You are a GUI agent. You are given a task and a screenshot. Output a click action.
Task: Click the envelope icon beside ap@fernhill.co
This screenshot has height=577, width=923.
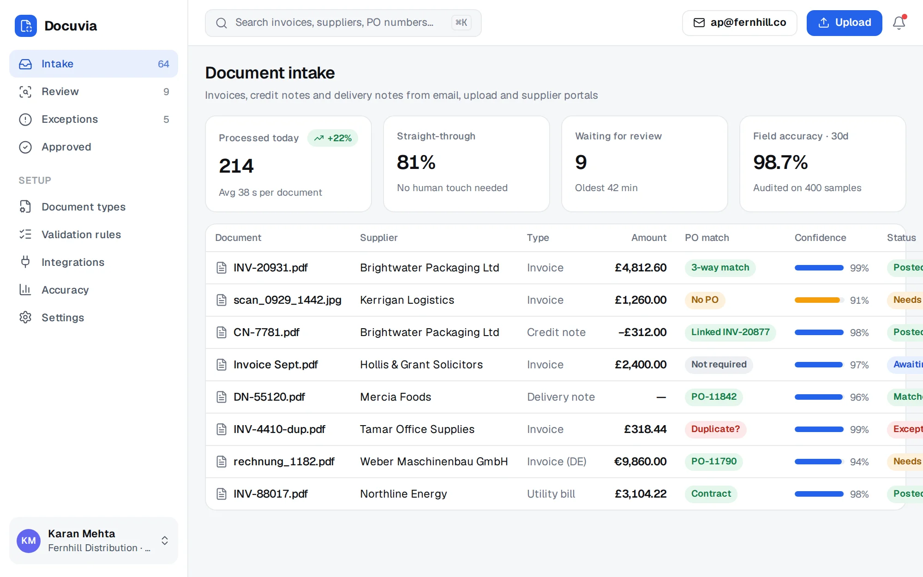699,23
